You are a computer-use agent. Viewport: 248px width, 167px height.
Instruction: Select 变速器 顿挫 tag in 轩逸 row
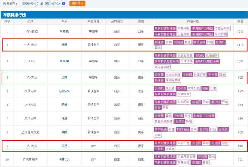[x=182, y=116]
